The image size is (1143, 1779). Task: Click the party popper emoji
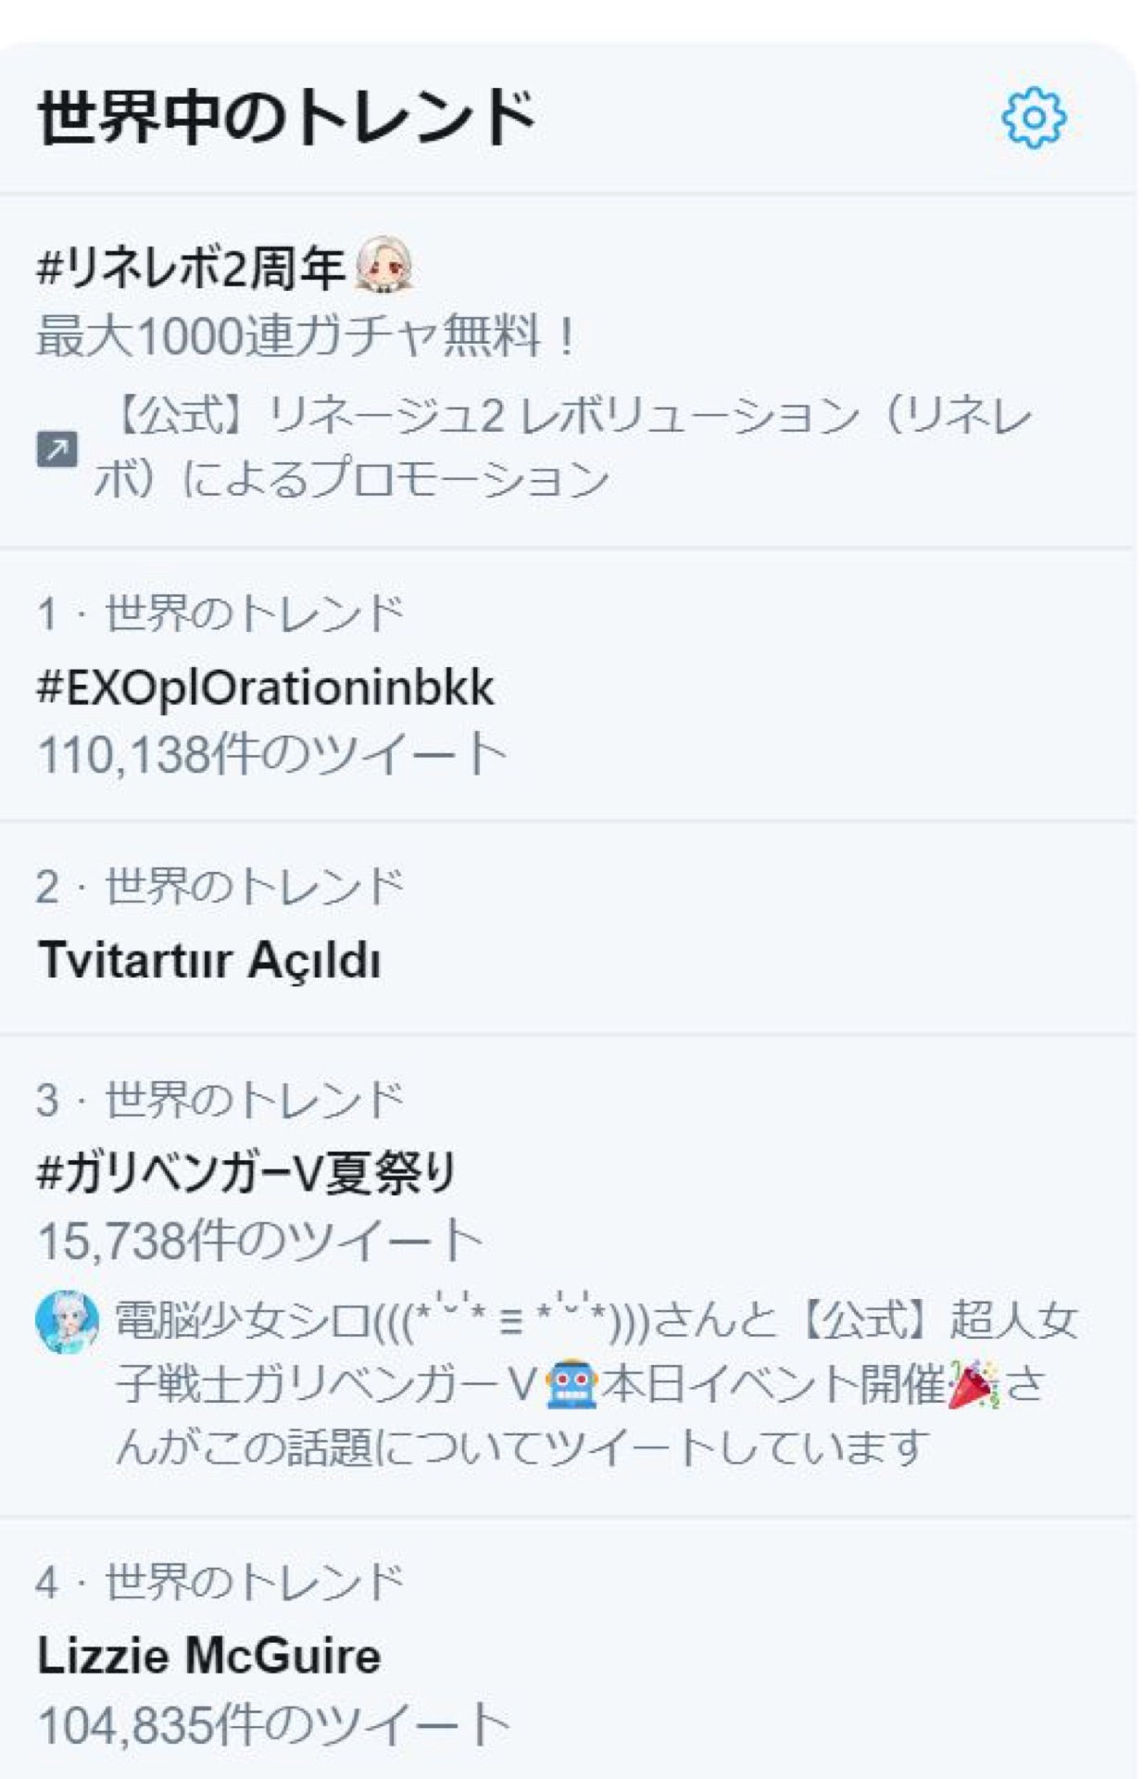tap(973, 1384)
